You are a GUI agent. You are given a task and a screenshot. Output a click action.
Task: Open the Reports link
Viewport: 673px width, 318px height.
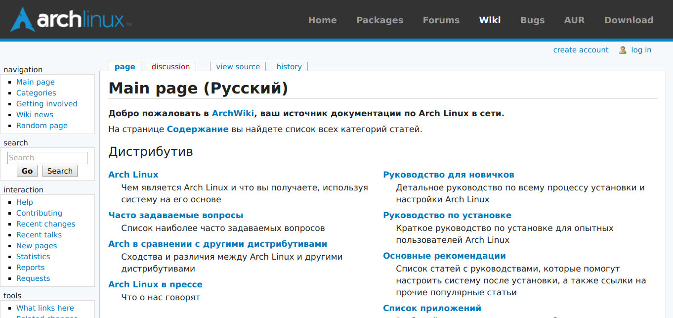pos(30,268)
